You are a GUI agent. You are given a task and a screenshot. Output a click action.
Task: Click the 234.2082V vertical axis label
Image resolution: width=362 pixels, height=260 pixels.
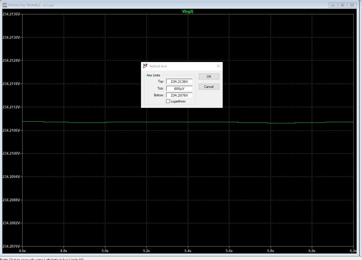pos(11,223)
